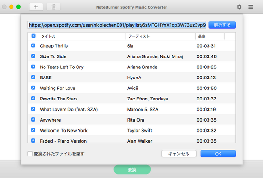The height and width of the screenshot is (178, 263).
Task: Click the Spotify playlist URL field
Action: 117,25
